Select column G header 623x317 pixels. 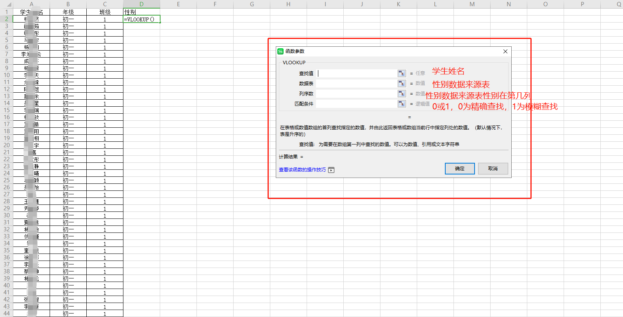(x=252, y=4)
